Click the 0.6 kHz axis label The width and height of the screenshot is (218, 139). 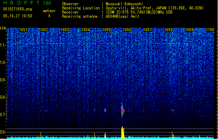click(3, 132)
